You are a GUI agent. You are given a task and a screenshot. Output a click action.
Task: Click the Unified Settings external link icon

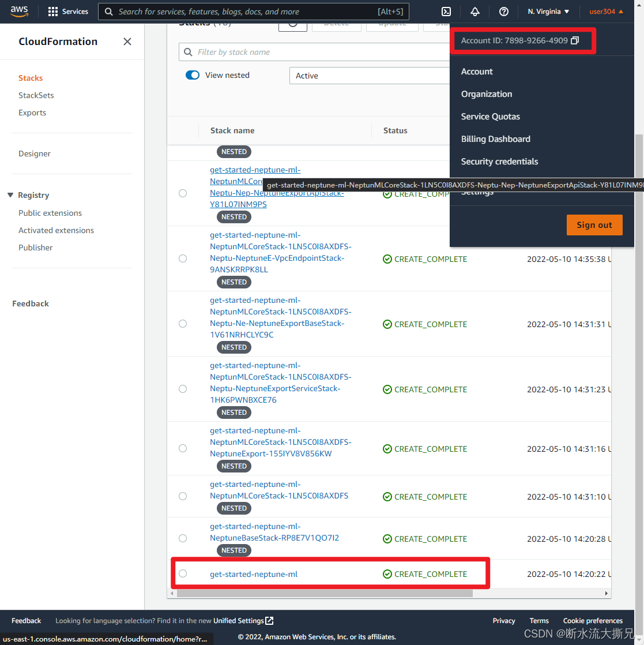pyautogui.click(x=270, y=620)
